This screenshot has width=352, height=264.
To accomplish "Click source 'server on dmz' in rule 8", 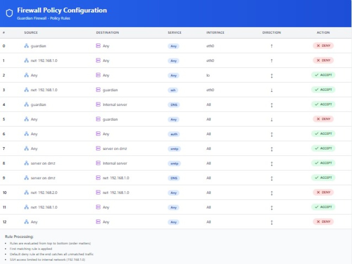I will pos(43,163).
